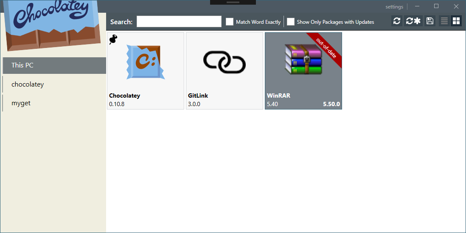Click the pin icon on Chocolatey package
Viewport: 466px width, 233px height.
pos(113,39)
